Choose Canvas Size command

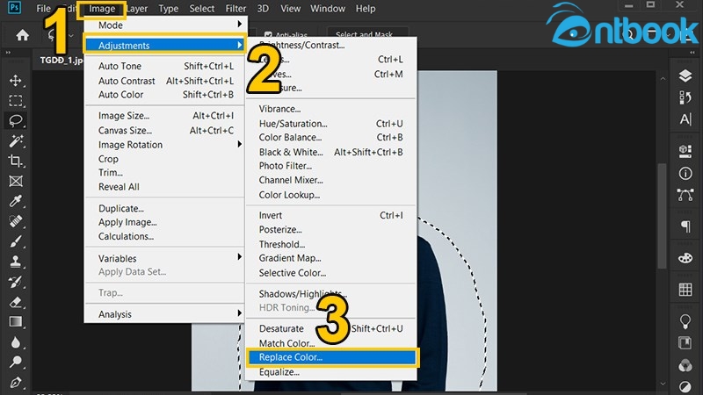pyautogui.click(x=164, y=130)
